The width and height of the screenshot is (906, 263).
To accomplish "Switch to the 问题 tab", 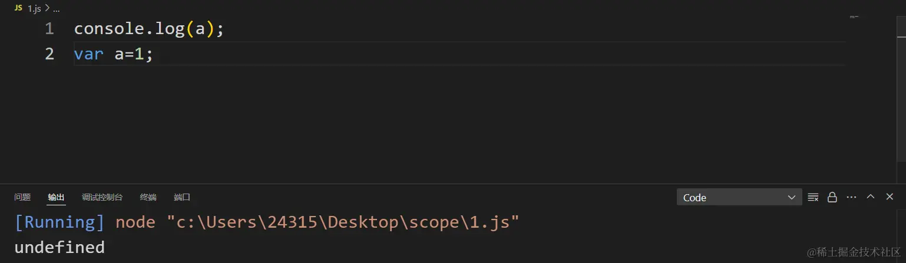I will click(x=22, y=197).
